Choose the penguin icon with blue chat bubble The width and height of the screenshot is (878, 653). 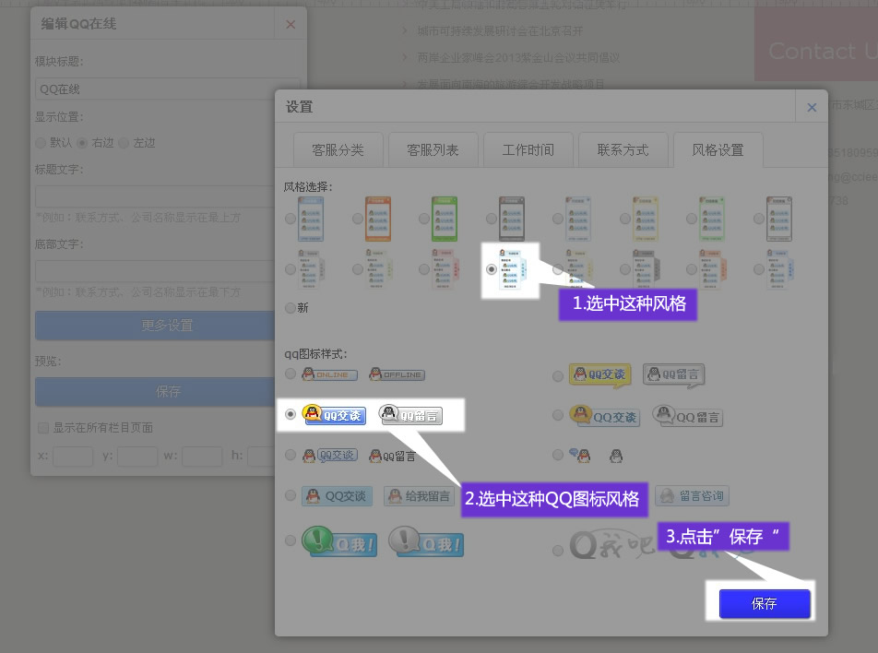(579, 456)
